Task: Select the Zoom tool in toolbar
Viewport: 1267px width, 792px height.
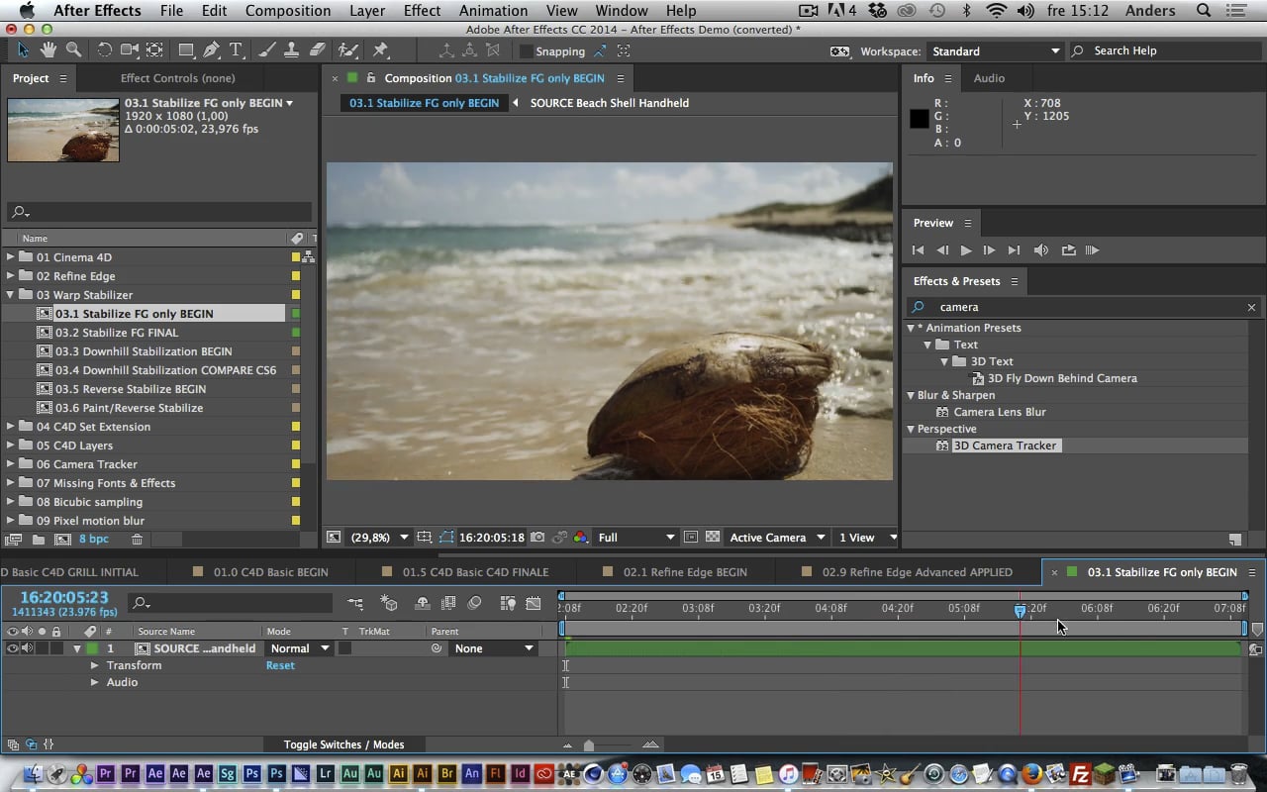Action: tap(73, 50)
